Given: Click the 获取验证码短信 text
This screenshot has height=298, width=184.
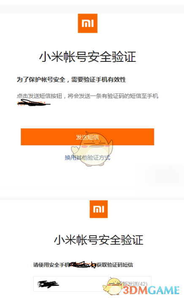Looking at the screenshot, I should coord(115,265).
